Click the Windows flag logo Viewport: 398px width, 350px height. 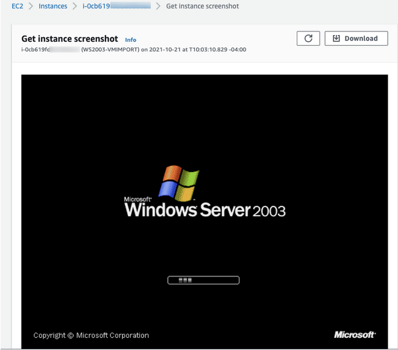[x=179, y=183]
